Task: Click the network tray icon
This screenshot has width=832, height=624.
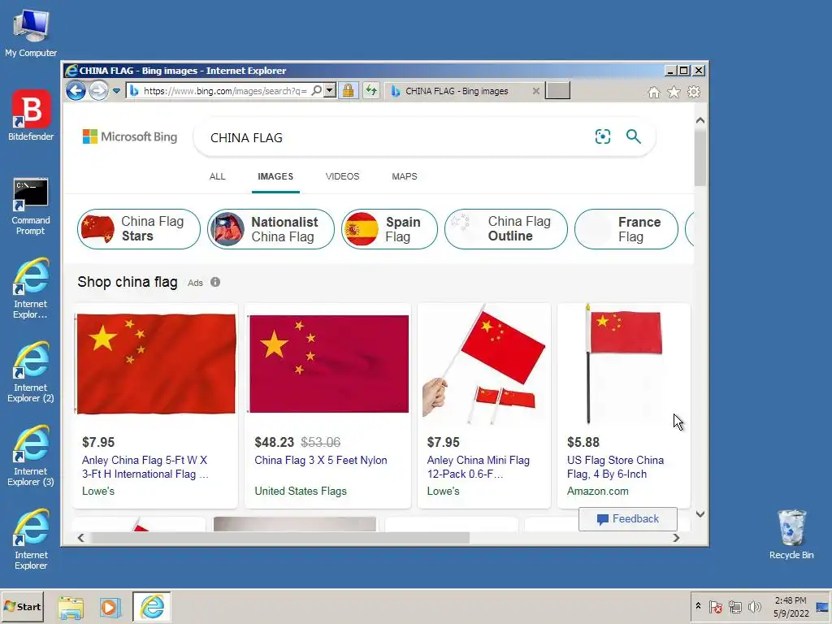Action: coord(734,606)
